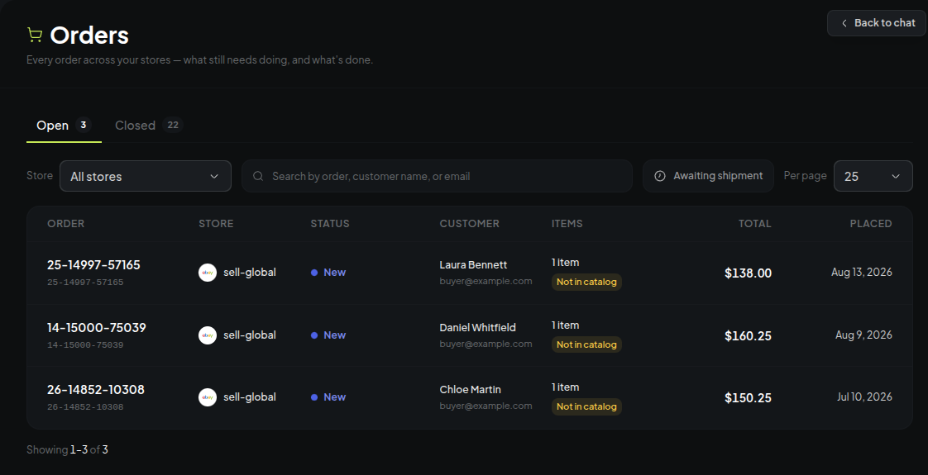The width and height of the screenshot is (928, 475).
Task: Switch to the Closed tab
Action: click(149, 126)
